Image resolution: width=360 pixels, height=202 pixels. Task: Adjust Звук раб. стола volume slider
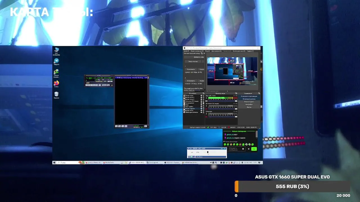(x=223, y=101)
